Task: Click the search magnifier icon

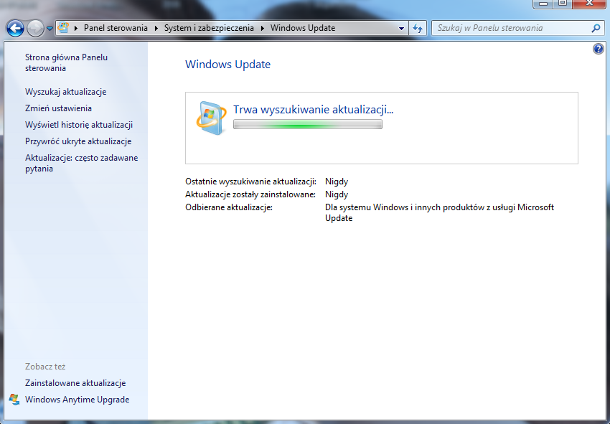Action: pos(596,28)
